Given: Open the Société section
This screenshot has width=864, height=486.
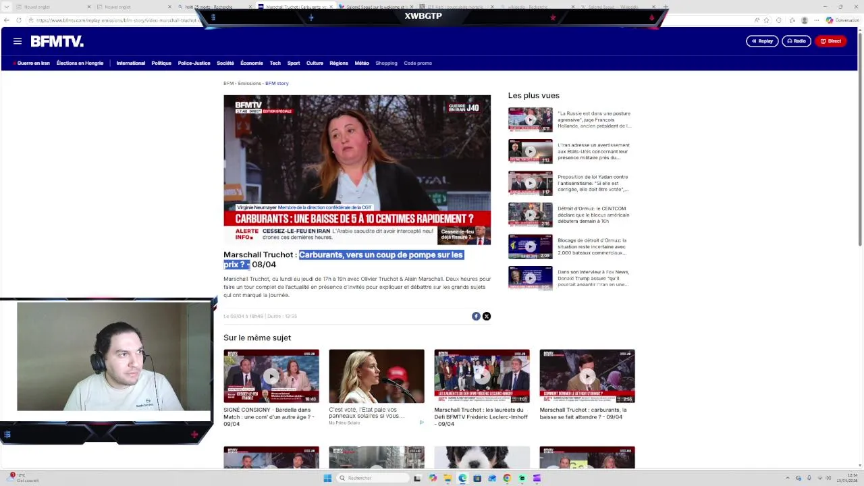Looking at the screenshot, I should (225, 63).
